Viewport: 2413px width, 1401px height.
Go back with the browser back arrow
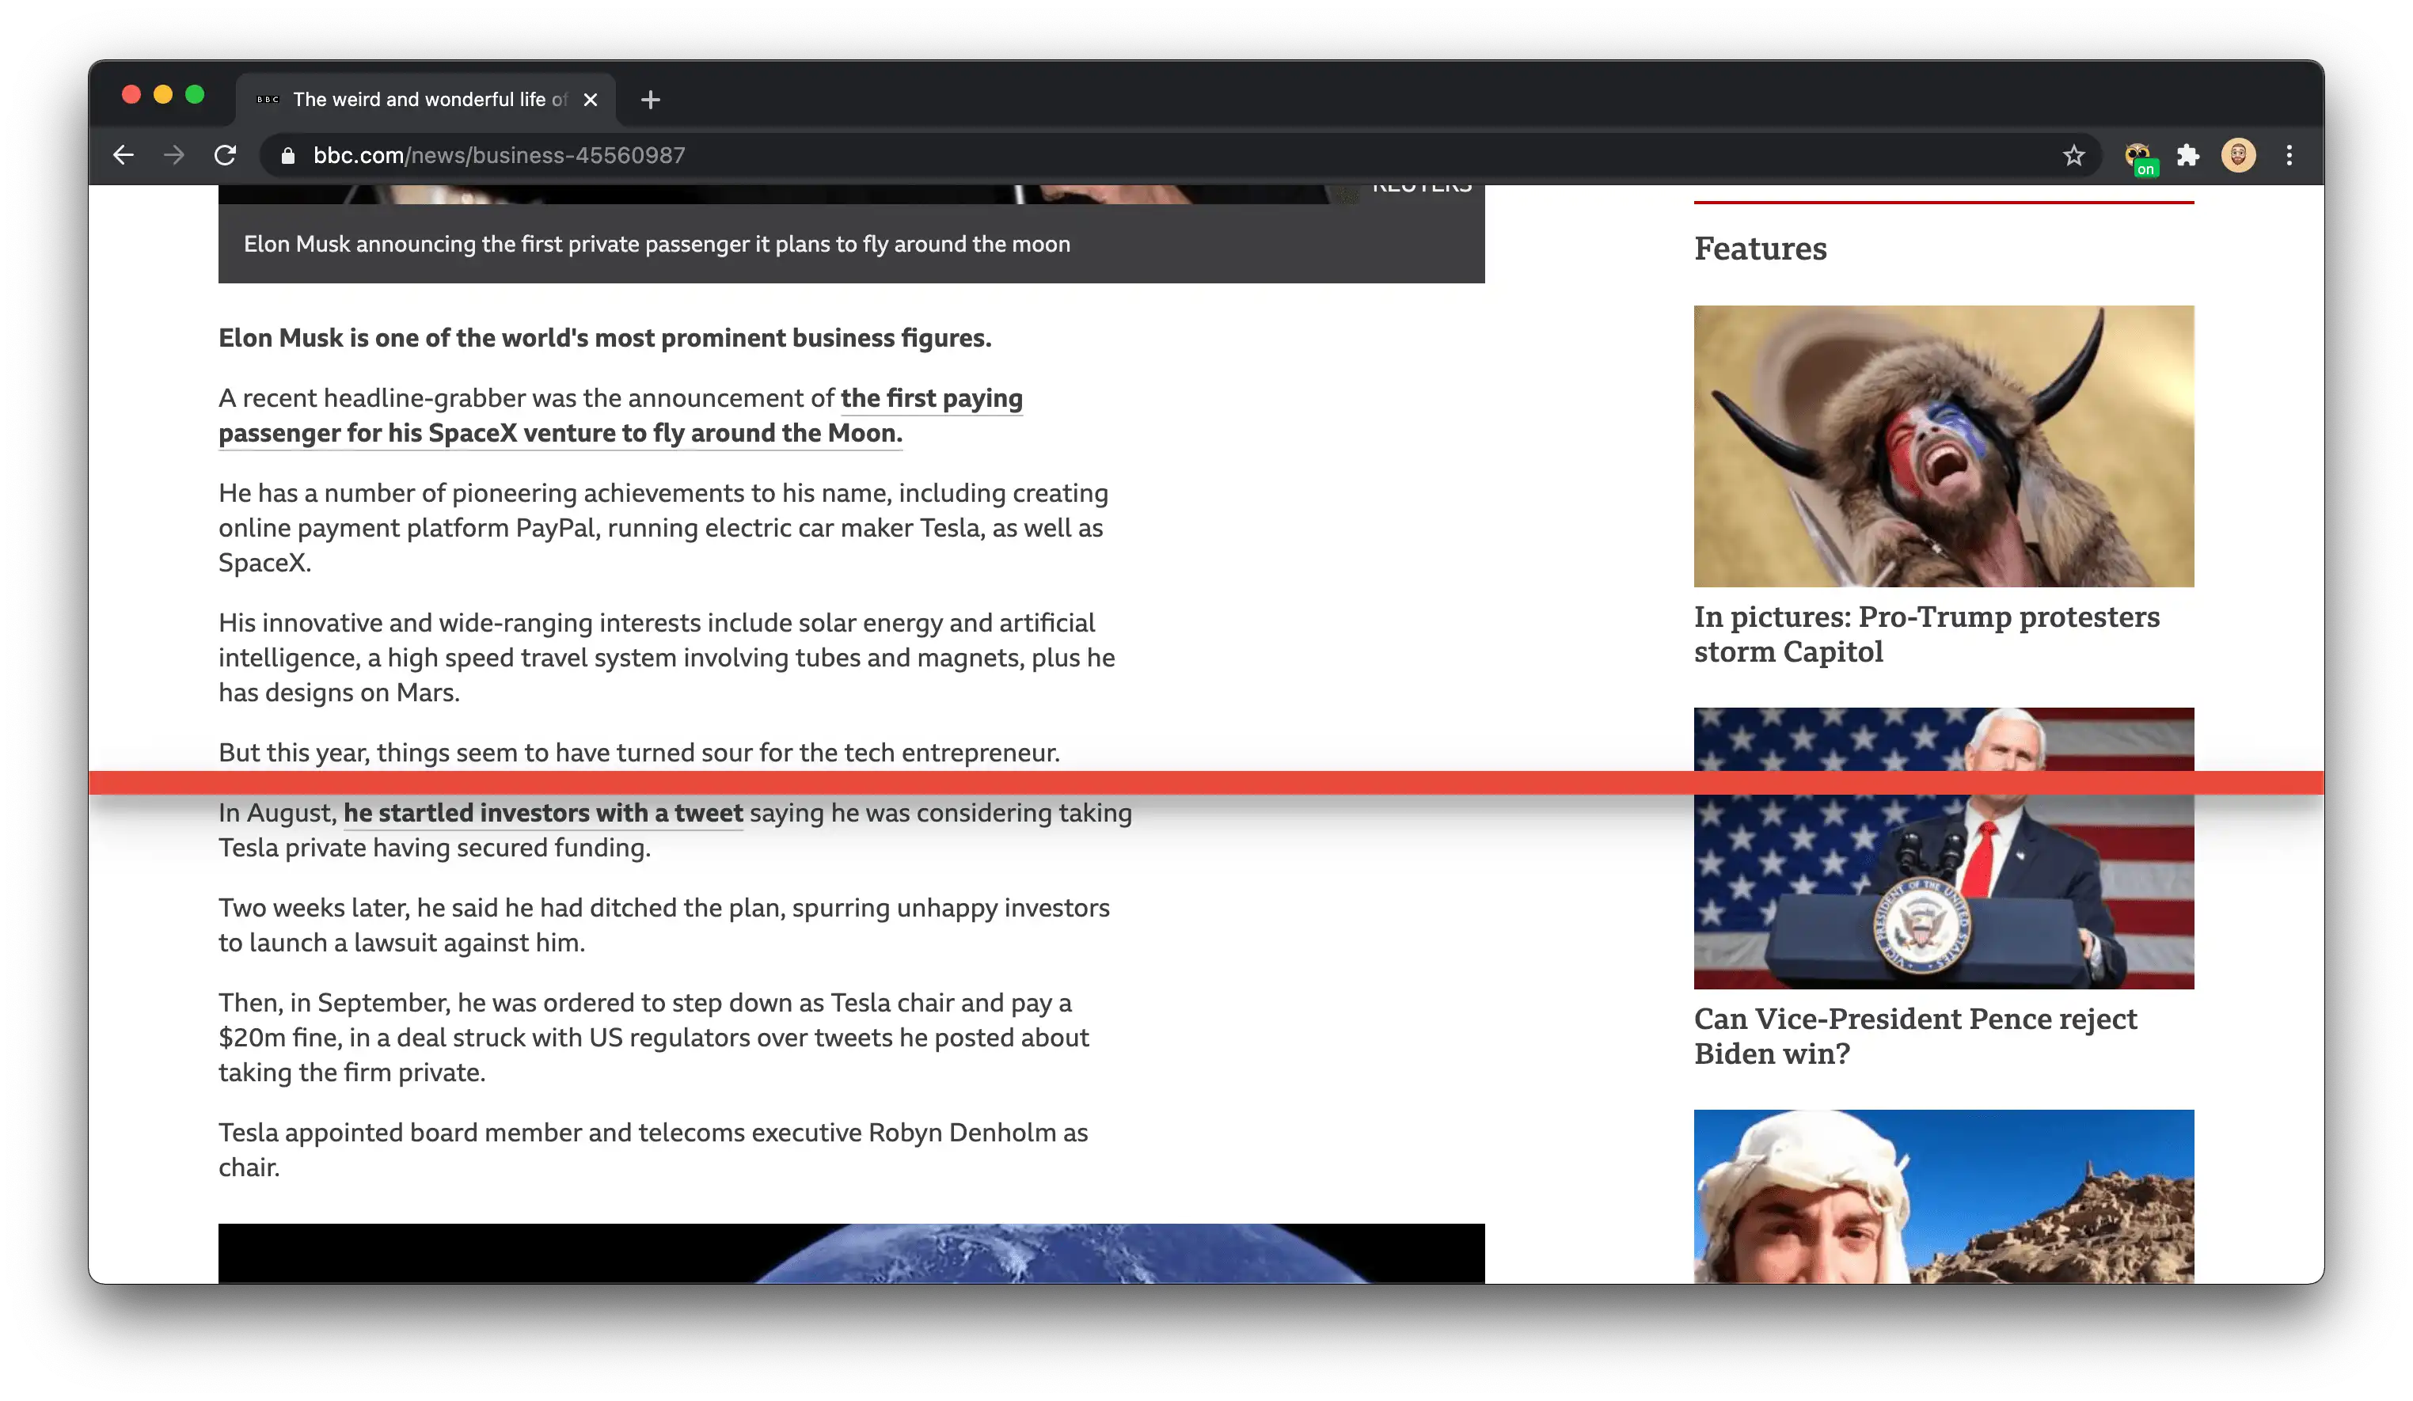123,155
